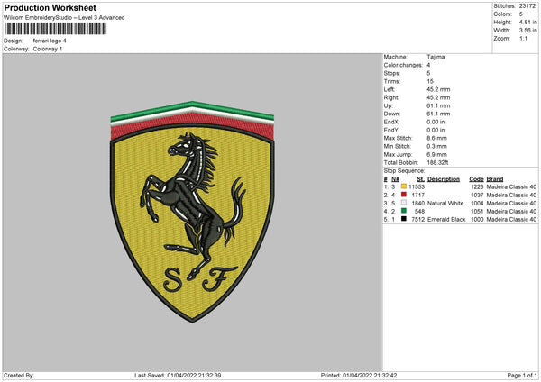Select stitch count '548' in row 4

point(419,212)
